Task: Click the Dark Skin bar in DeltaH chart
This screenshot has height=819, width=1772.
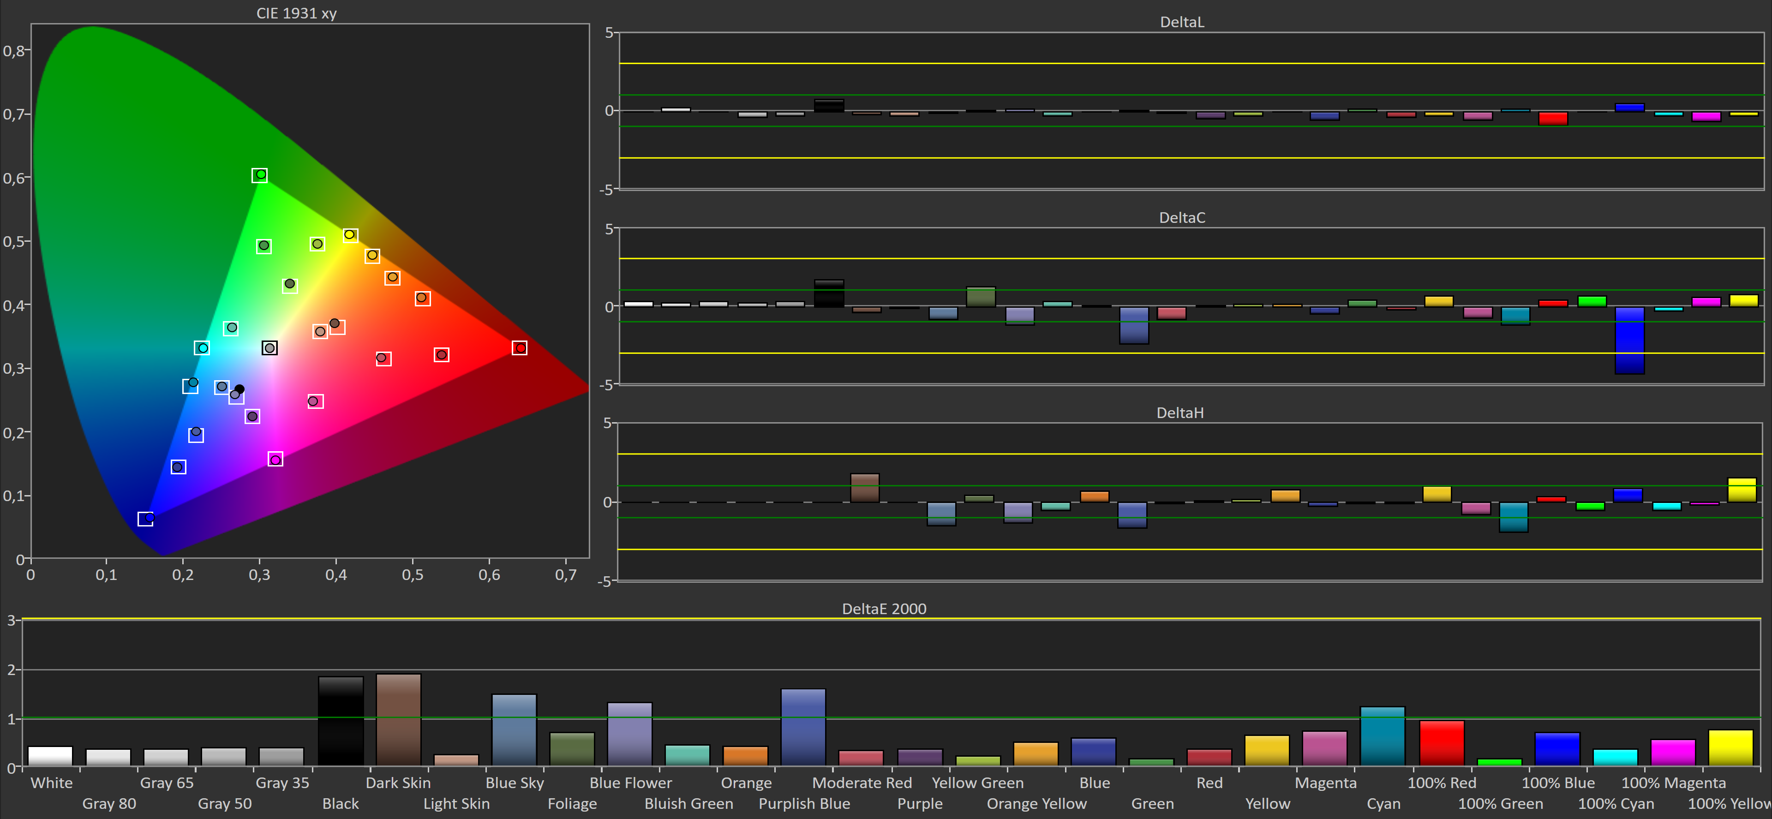Action: (865, 488)
